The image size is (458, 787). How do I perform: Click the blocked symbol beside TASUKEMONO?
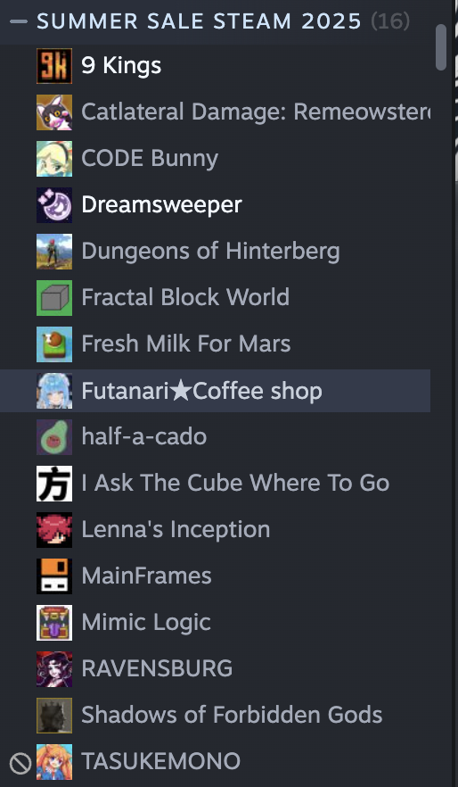(20, 763)
